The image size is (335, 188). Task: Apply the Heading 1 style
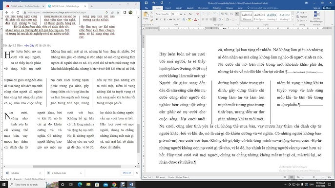coord(272,16)
